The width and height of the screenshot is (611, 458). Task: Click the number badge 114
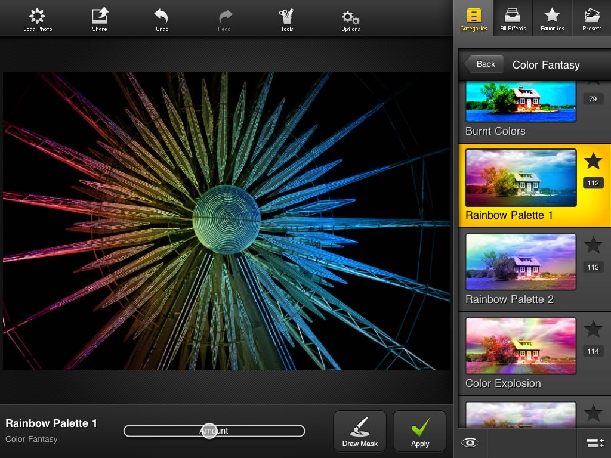(593, 351)
